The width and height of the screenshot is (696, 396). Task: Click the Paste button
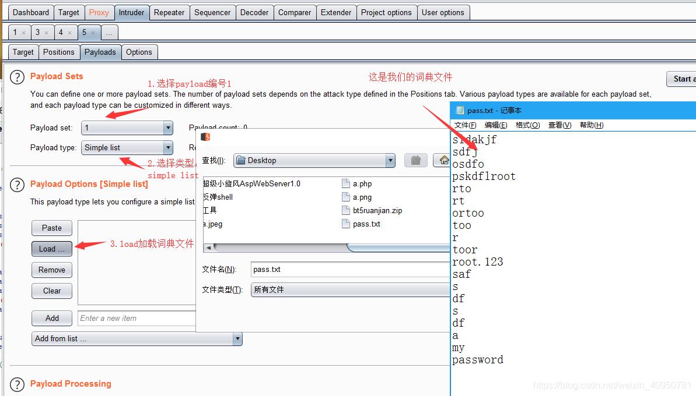point(52,228)
